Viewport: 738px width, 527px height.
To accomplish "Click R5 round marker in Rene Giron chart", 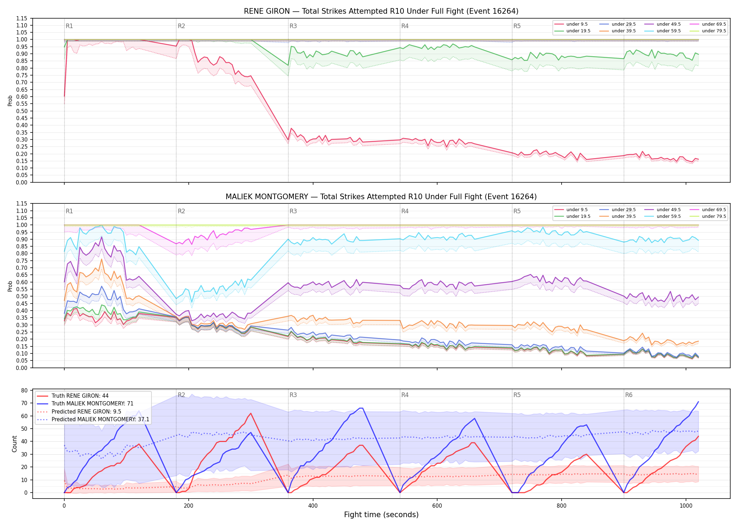I will pyautogui.click(x=517, y=26).
